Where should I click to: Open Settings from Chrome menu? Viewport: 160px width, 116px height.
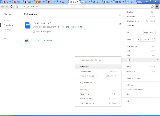click(x=140, y=85)
